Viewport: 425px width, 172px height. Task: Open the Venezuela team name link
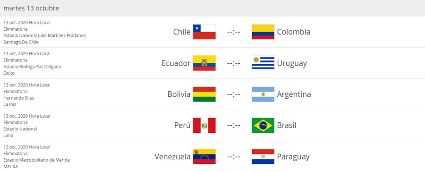click(x=172, y=157)
